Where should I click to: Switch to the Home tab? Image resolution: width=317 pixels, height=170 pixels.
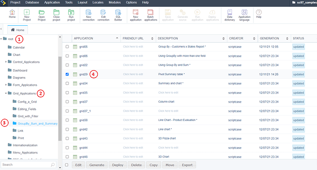pyautogui.click(x=17, y=30)
